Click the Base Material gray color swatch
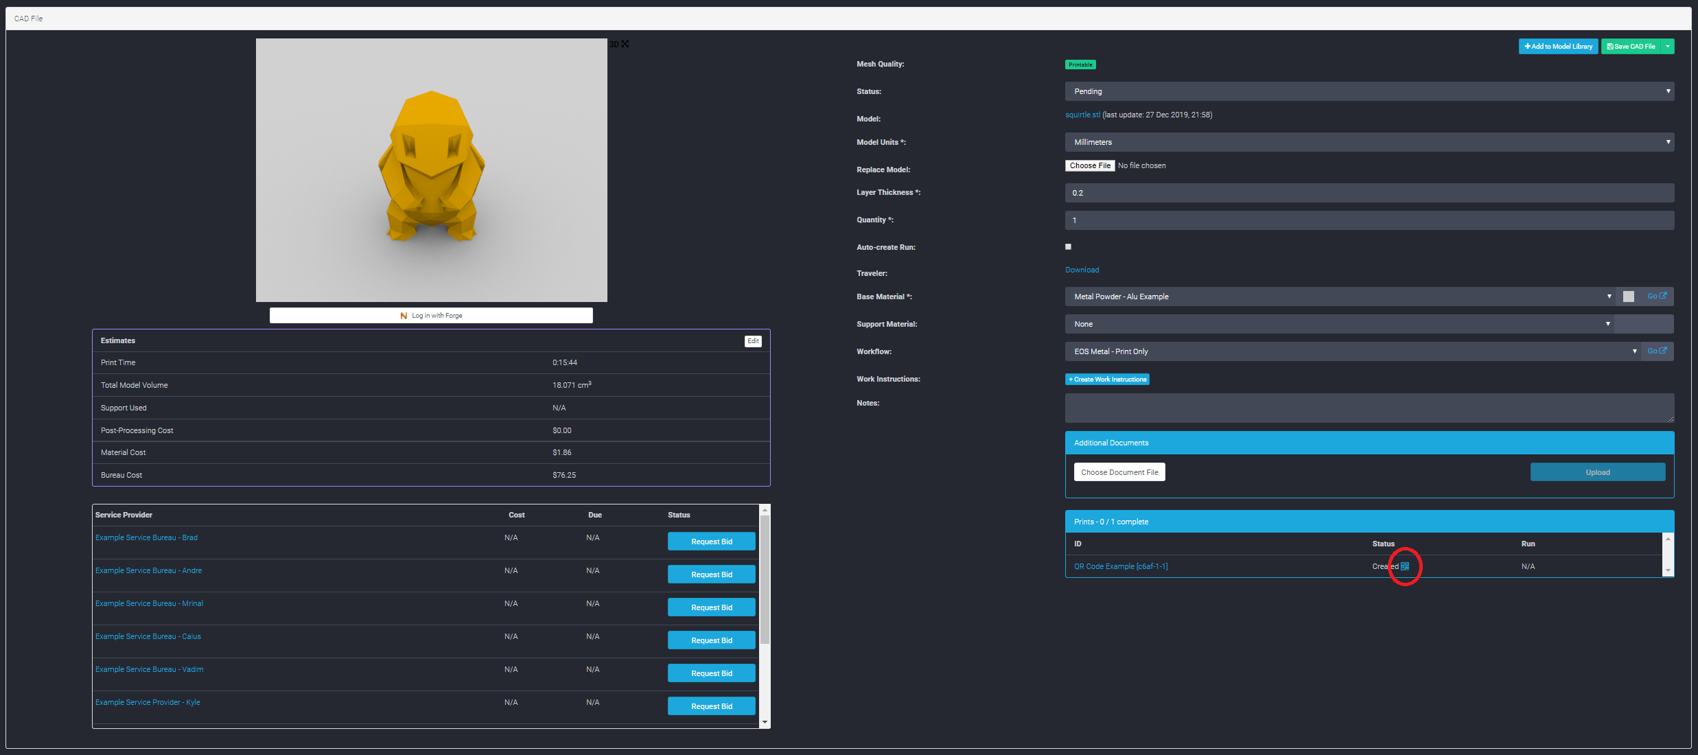The width and height of the screenshot is (1698, 755). (1628, 297)
